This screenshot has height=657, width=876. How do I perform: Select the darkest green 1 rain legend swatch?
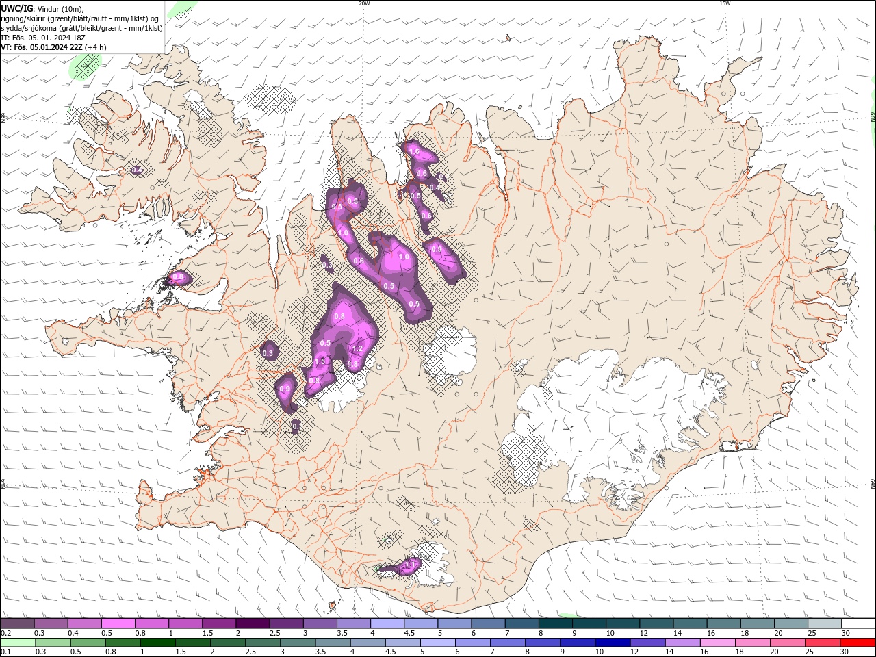tap(157, 643)
